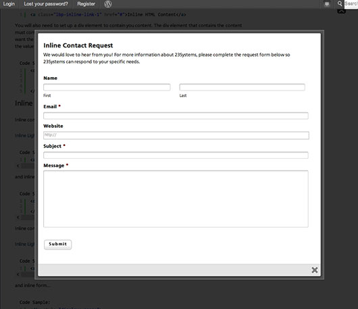The height and width of the screenshot is (309, 358).
Task: Open the Lost your password? link
Action: click(x=46, y=4)
